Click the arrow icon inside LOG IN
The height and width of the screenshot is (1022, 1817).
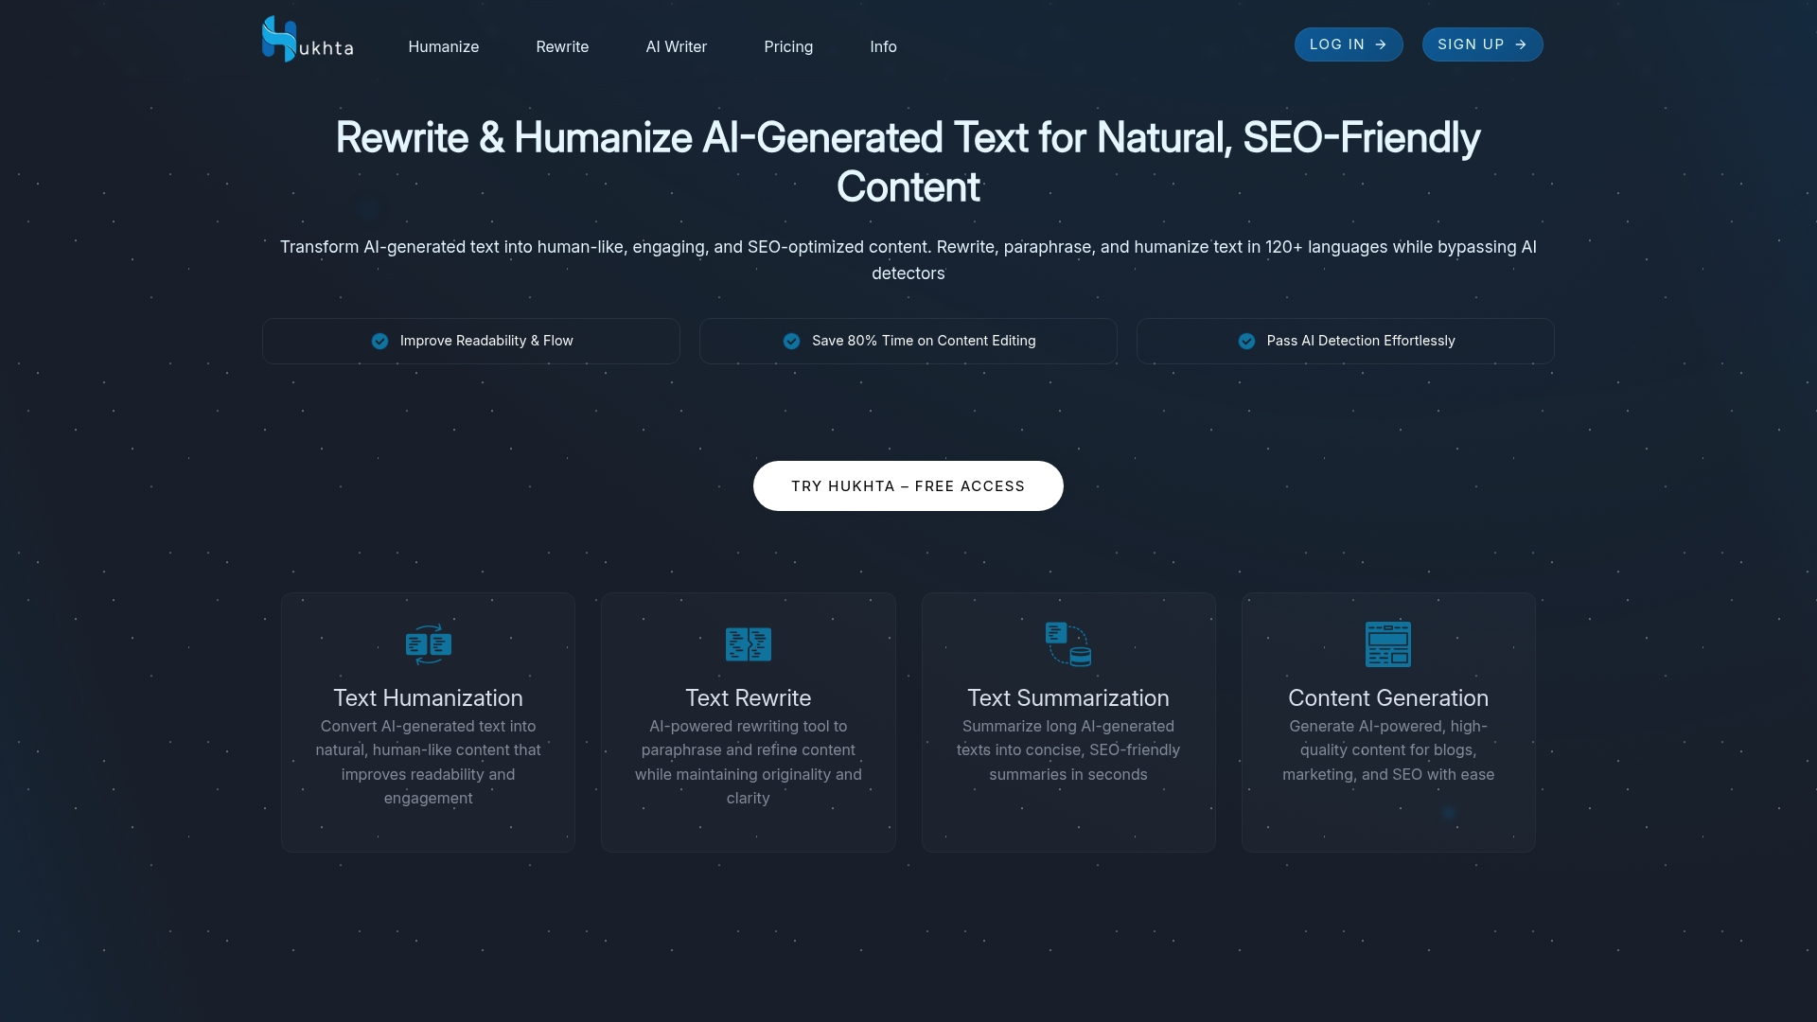point(1381,44)
